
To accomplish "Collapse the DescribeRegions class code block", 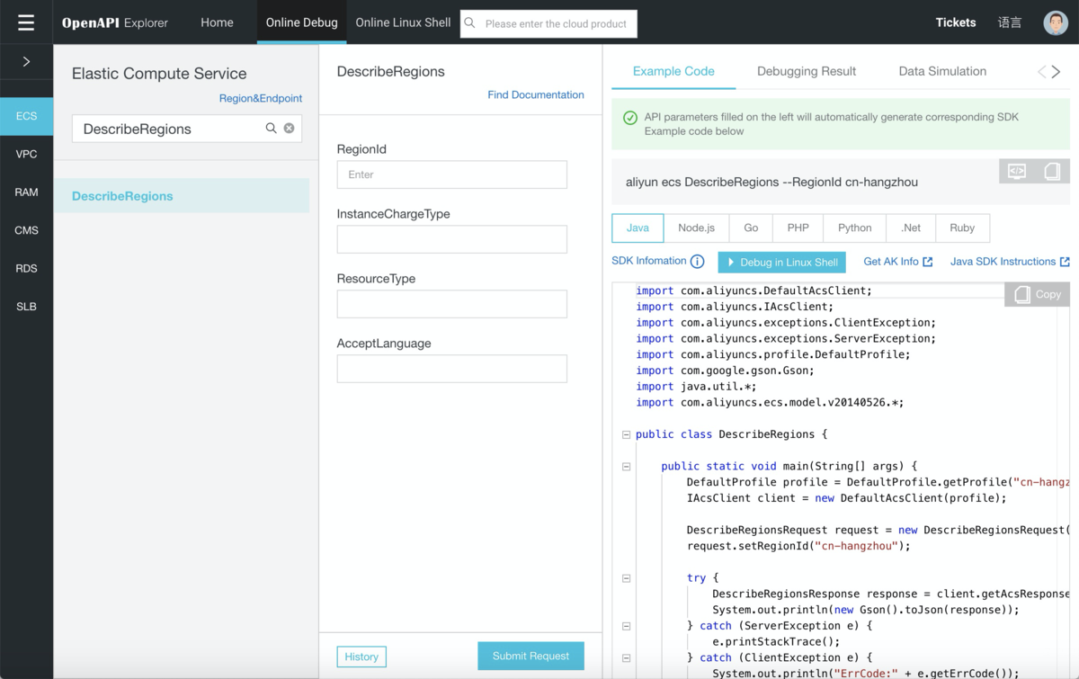I will (x=626, y=434).
